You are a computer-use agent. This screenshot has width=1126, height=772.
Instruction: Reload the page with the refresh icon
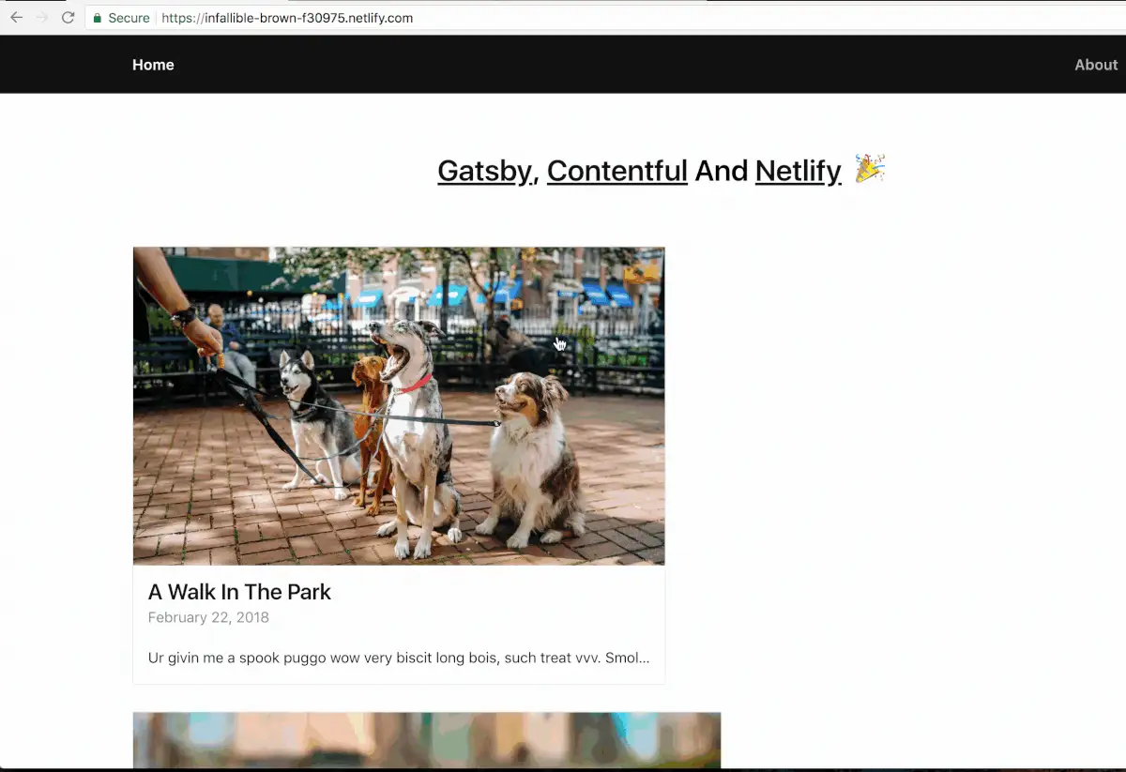[x=68, y=18]
